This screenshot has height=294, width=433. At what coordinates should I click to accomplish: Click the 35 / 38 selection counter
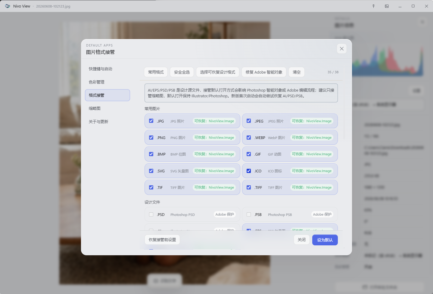(333, 72)
